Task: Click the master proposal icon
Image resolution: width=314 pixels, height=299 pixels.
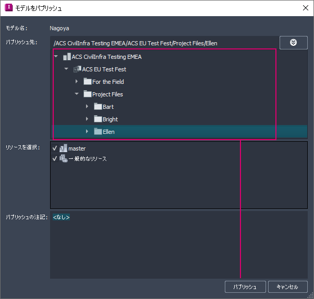Action: (x=63, y=148)
